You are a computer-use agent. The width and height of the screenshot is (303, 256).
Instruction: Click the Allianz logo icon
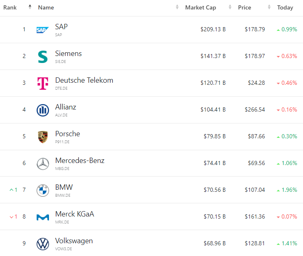[42, 110]
